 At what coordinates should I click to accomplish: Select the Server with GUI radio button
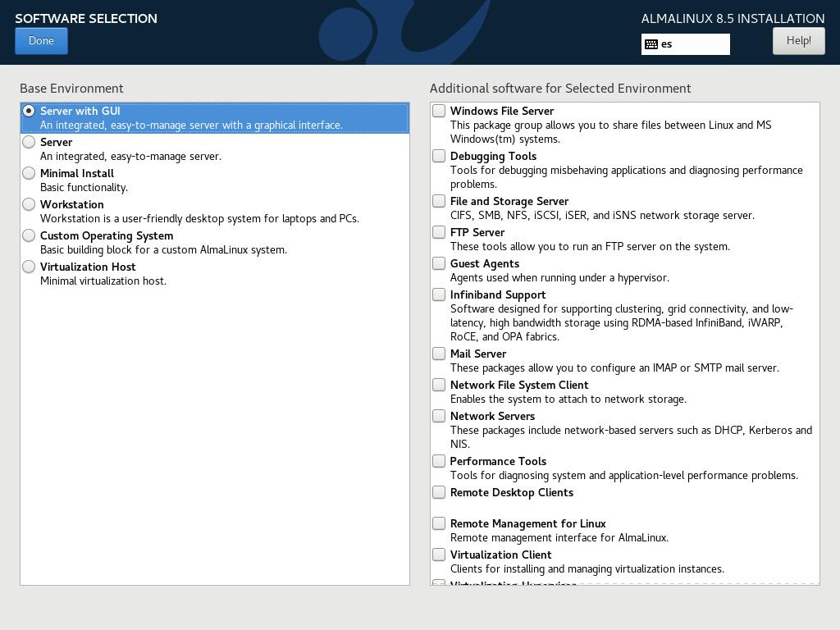point(29,111)
